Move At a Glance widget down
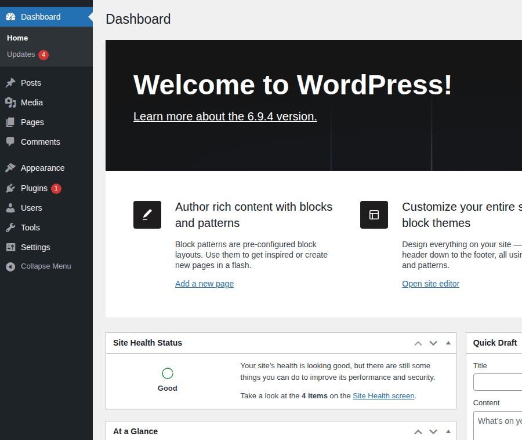This screenshot has height=440, width=522. click(x=433, y=432)
